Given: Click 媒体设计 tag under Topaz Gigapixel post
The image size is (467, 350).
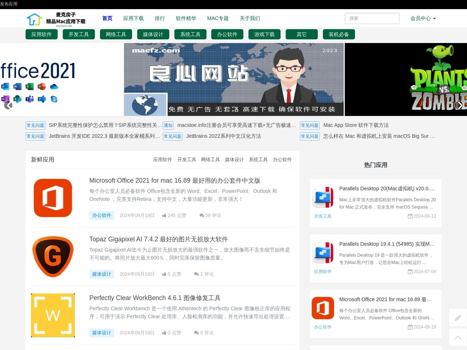Looking at the screenshot, I should coord(102,274).
